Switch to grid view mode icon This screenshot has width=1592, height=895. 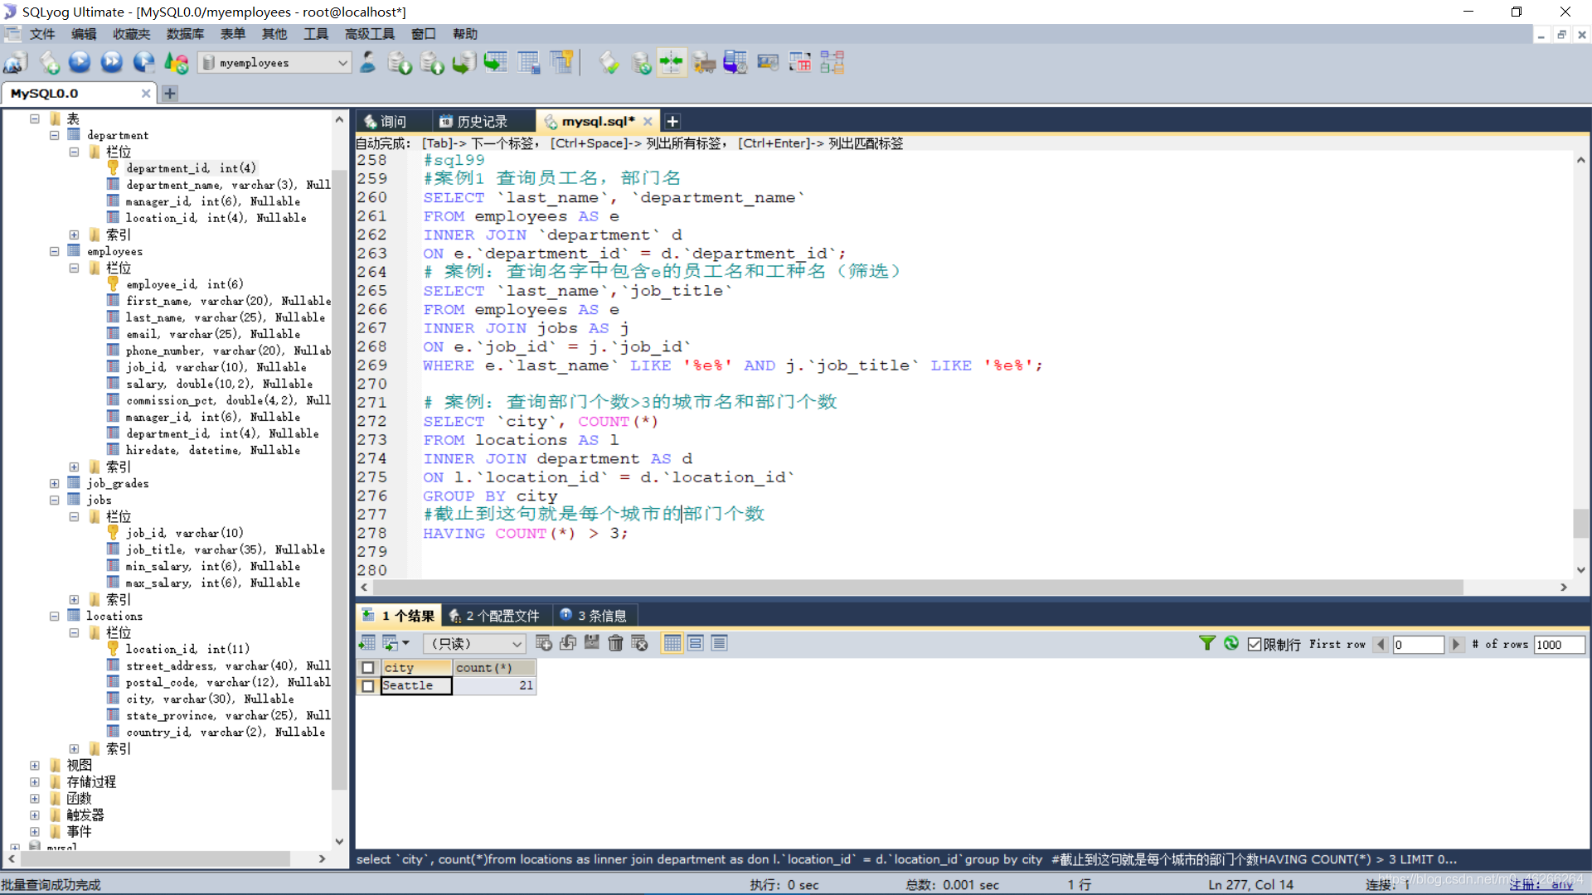point(672,643)
